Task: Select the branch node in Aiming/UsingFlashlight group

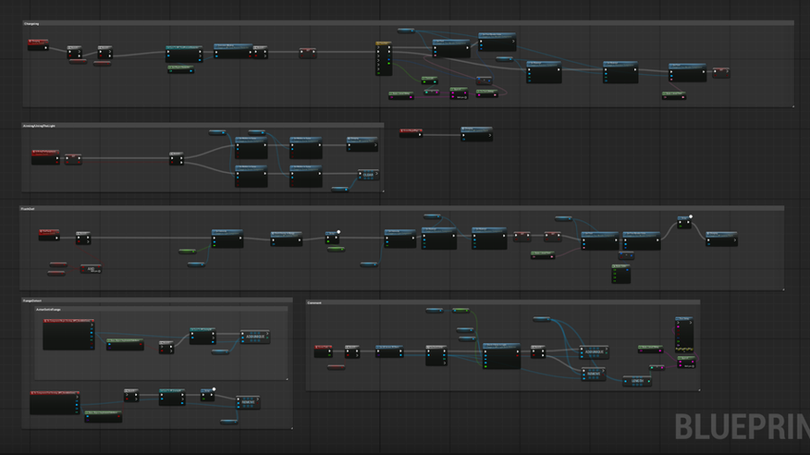Action: [x=177, y=158]
